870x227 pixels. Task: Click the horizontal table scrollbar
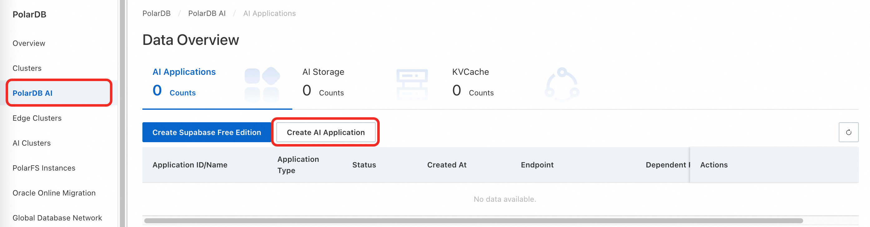tap(473, 220)
